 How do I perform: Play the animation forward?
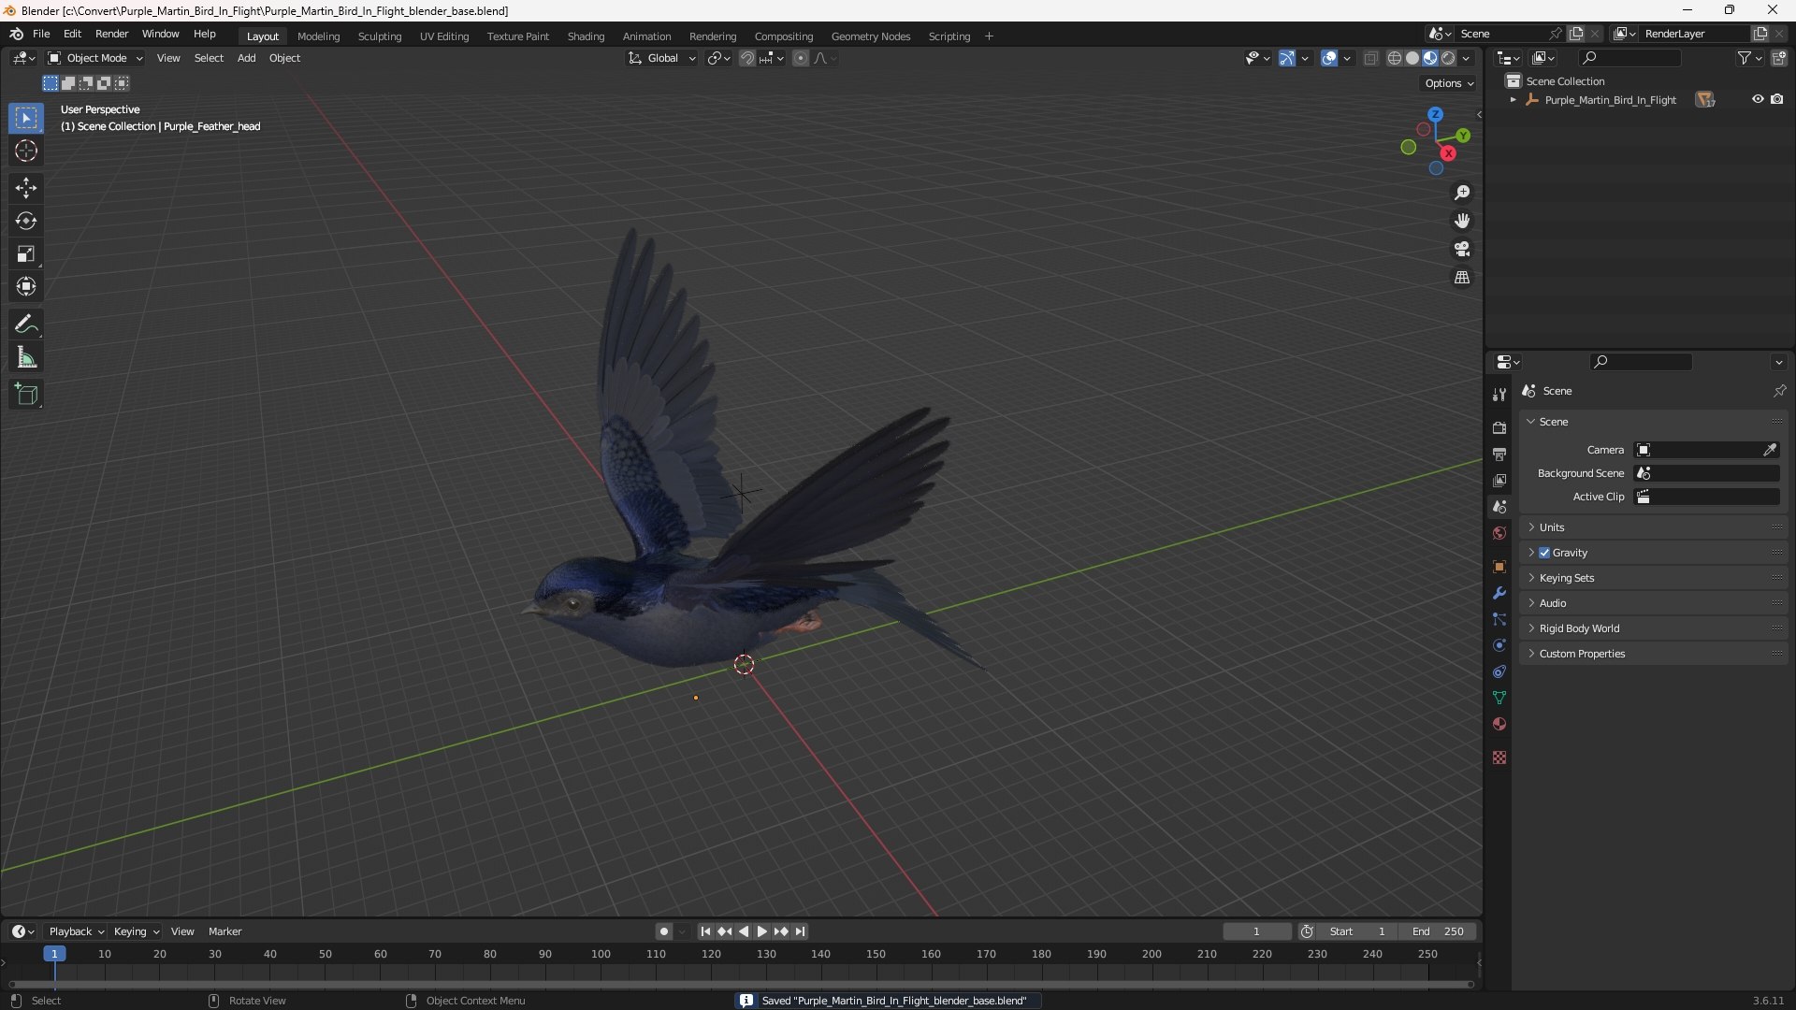click(x=762, y=931)
